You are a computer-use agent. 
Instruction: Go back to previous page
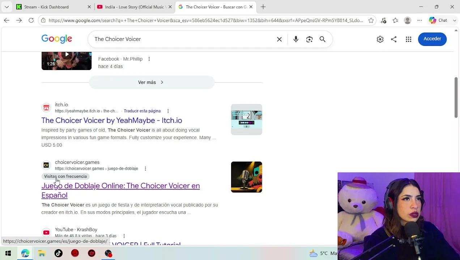tap(7, 20)
